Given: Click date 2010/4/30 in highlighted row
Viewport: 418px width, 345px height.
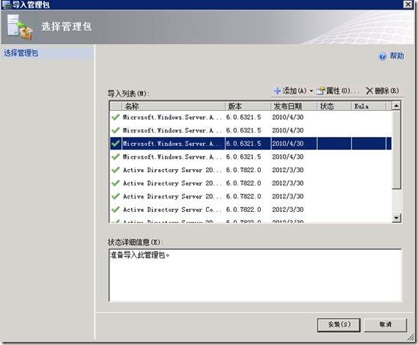Looking at the screenshot, I should pyautogui.click(x=288, y=144).
